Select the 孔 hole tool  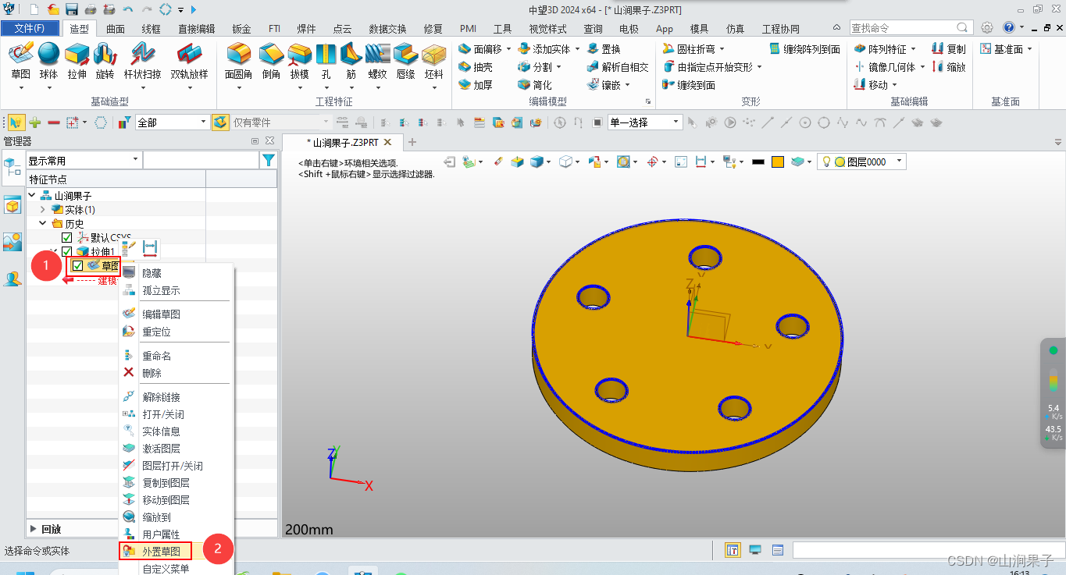point(326,61)
